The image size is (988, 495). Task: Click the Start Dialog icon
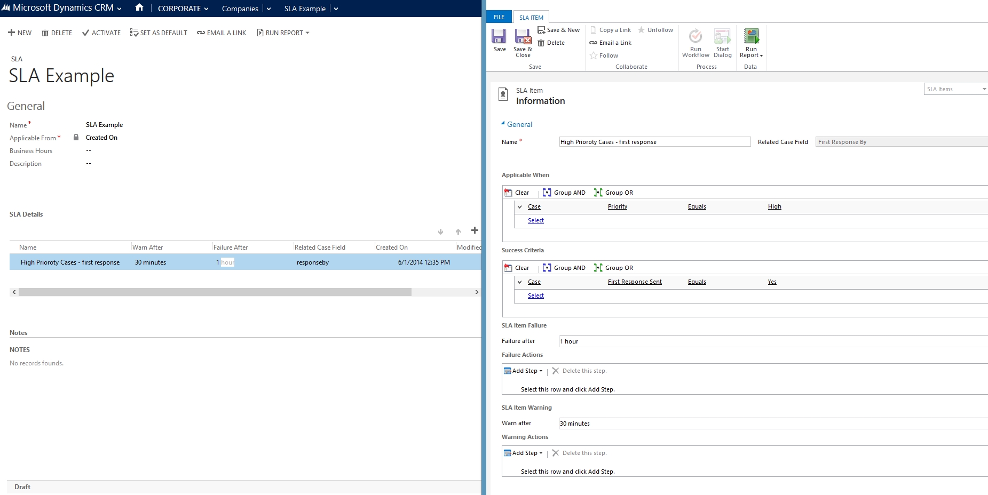[x=722, y=37]
